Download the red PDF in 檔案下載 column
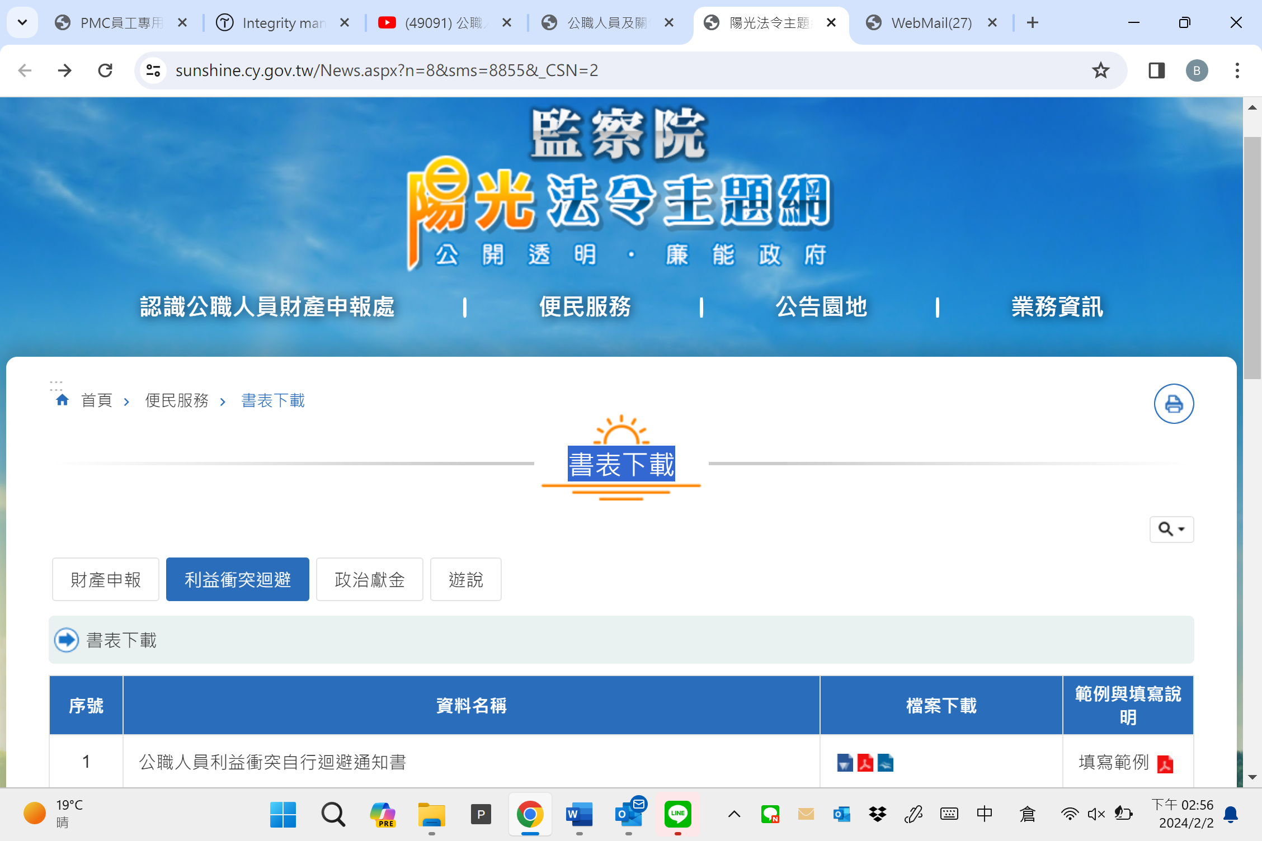This screenshot has width=1262, height=841. point(865,763)
